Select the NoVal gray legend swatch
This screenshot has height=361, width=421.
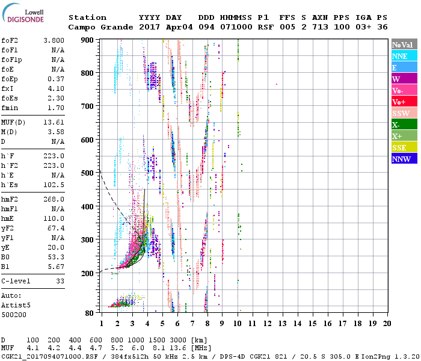pyautogui.click(x=404, y=45)
